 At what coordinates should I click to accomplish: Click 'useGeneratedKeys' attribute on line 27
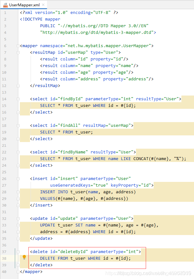tap(70, 185)
